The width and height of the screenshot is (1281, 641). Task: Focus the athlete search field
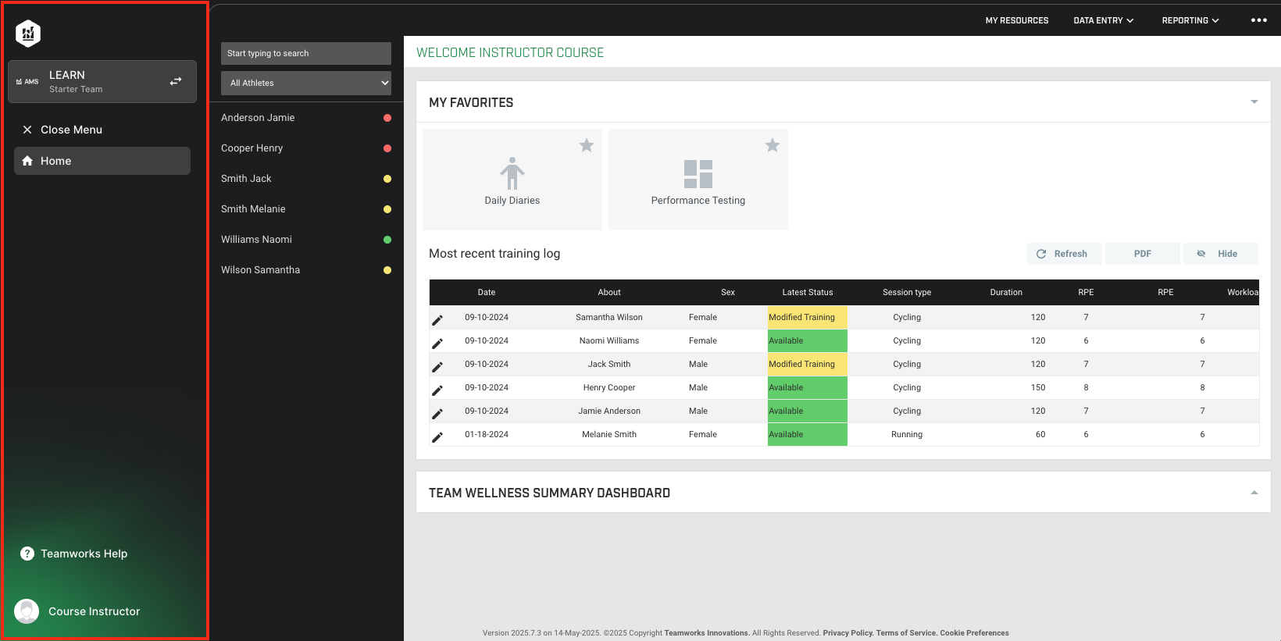pyautogui.click(x=306, y=53)
